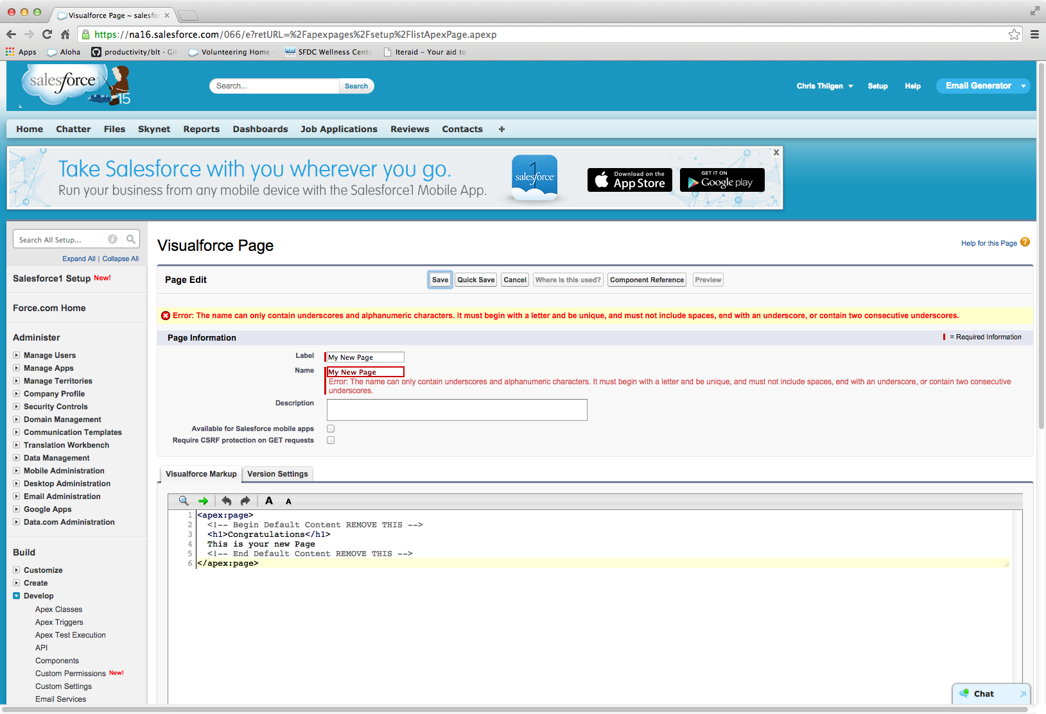1046x714 pixels.
Task: Check Require CSRF protection on GET requests
Action: [331, 440]
